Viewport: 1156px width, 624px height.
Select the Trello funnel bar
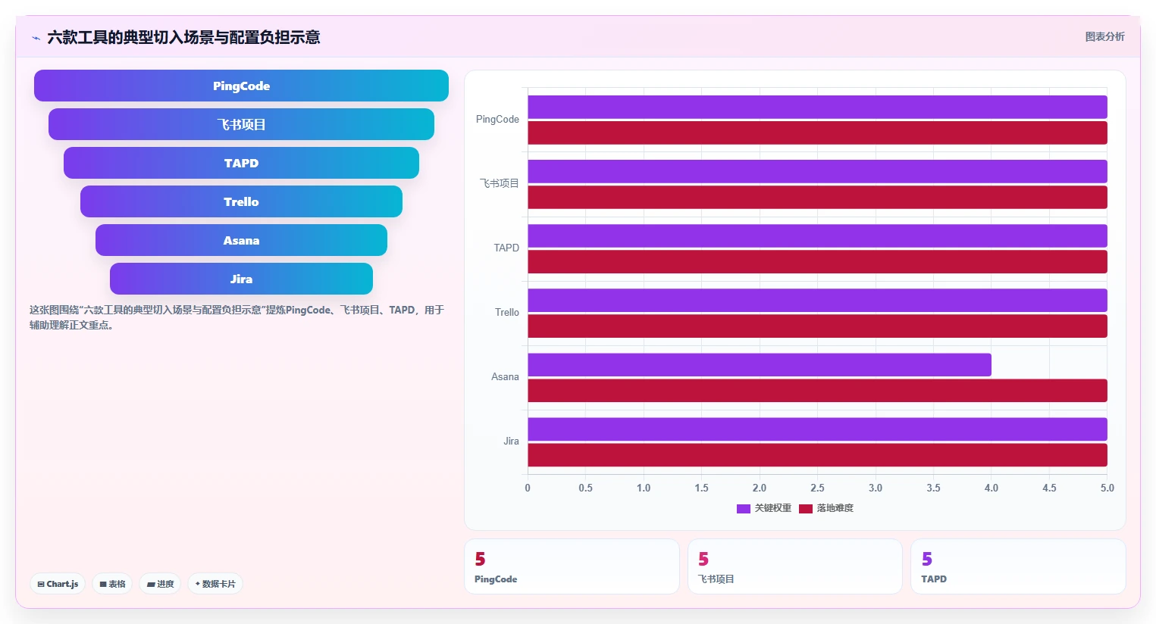pyautogui.click(x=241, y=201)
